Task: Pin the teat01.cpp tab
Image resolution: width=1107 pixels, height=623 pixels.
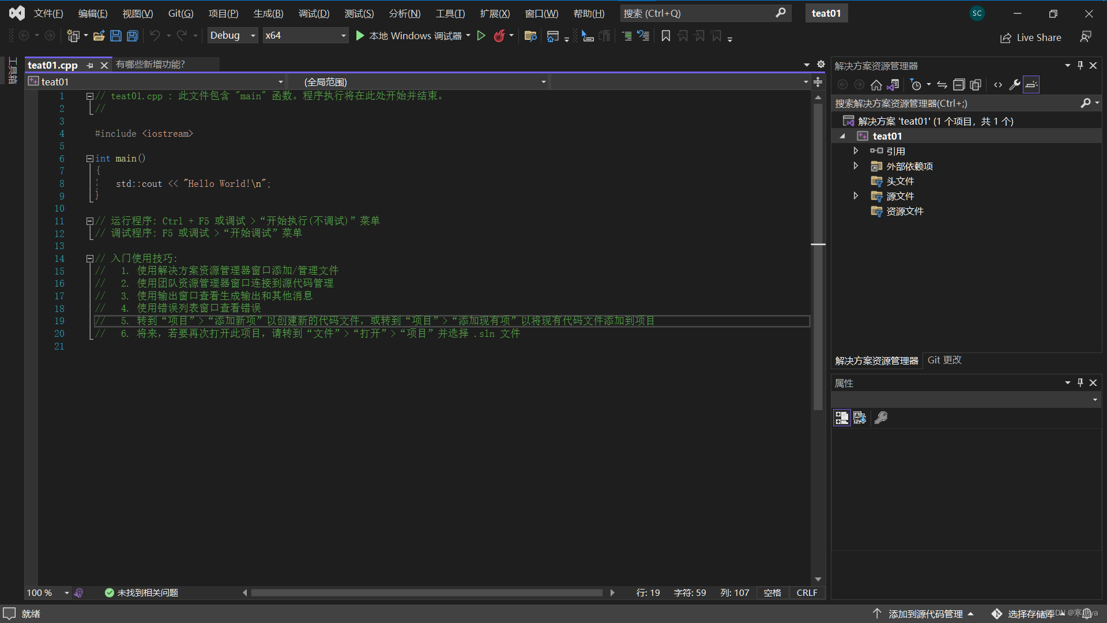Action: click(90, 66)
